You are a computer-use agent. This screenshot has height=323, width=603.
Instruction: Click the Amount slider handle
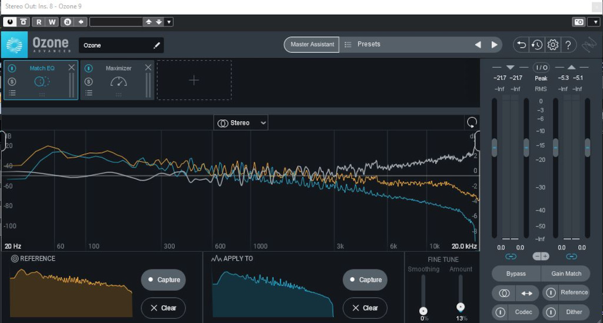point(460,307)
